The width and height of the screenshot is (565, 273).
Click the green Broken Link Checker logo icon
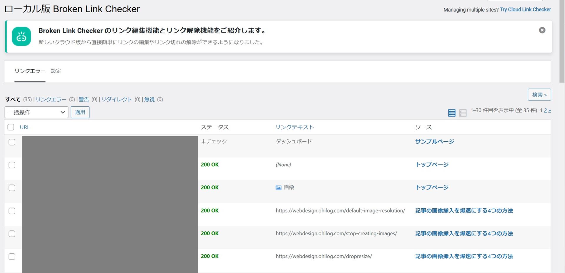coord(21,36)
